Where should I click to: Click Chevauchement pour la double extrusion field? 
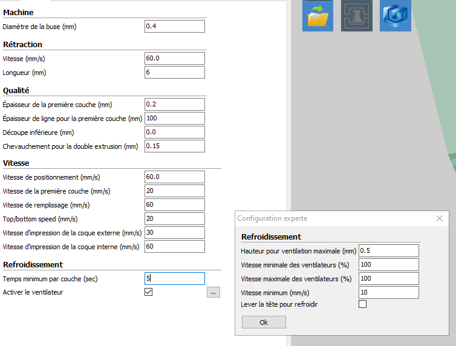[x=175, y=146]
